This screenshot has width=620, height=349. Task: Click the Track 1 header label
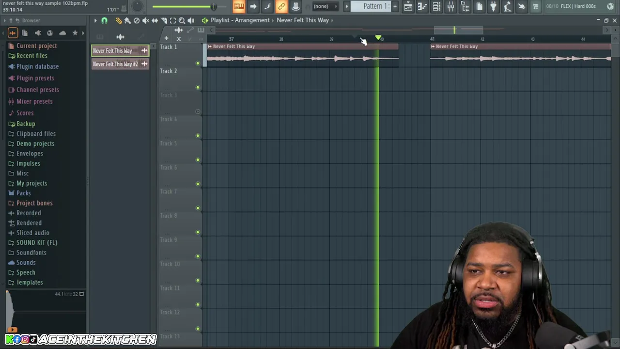(x=169, y=47)
